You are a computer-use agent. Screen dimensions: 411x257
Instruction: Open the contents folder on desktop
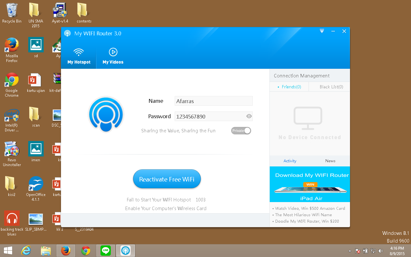[84, 13]
